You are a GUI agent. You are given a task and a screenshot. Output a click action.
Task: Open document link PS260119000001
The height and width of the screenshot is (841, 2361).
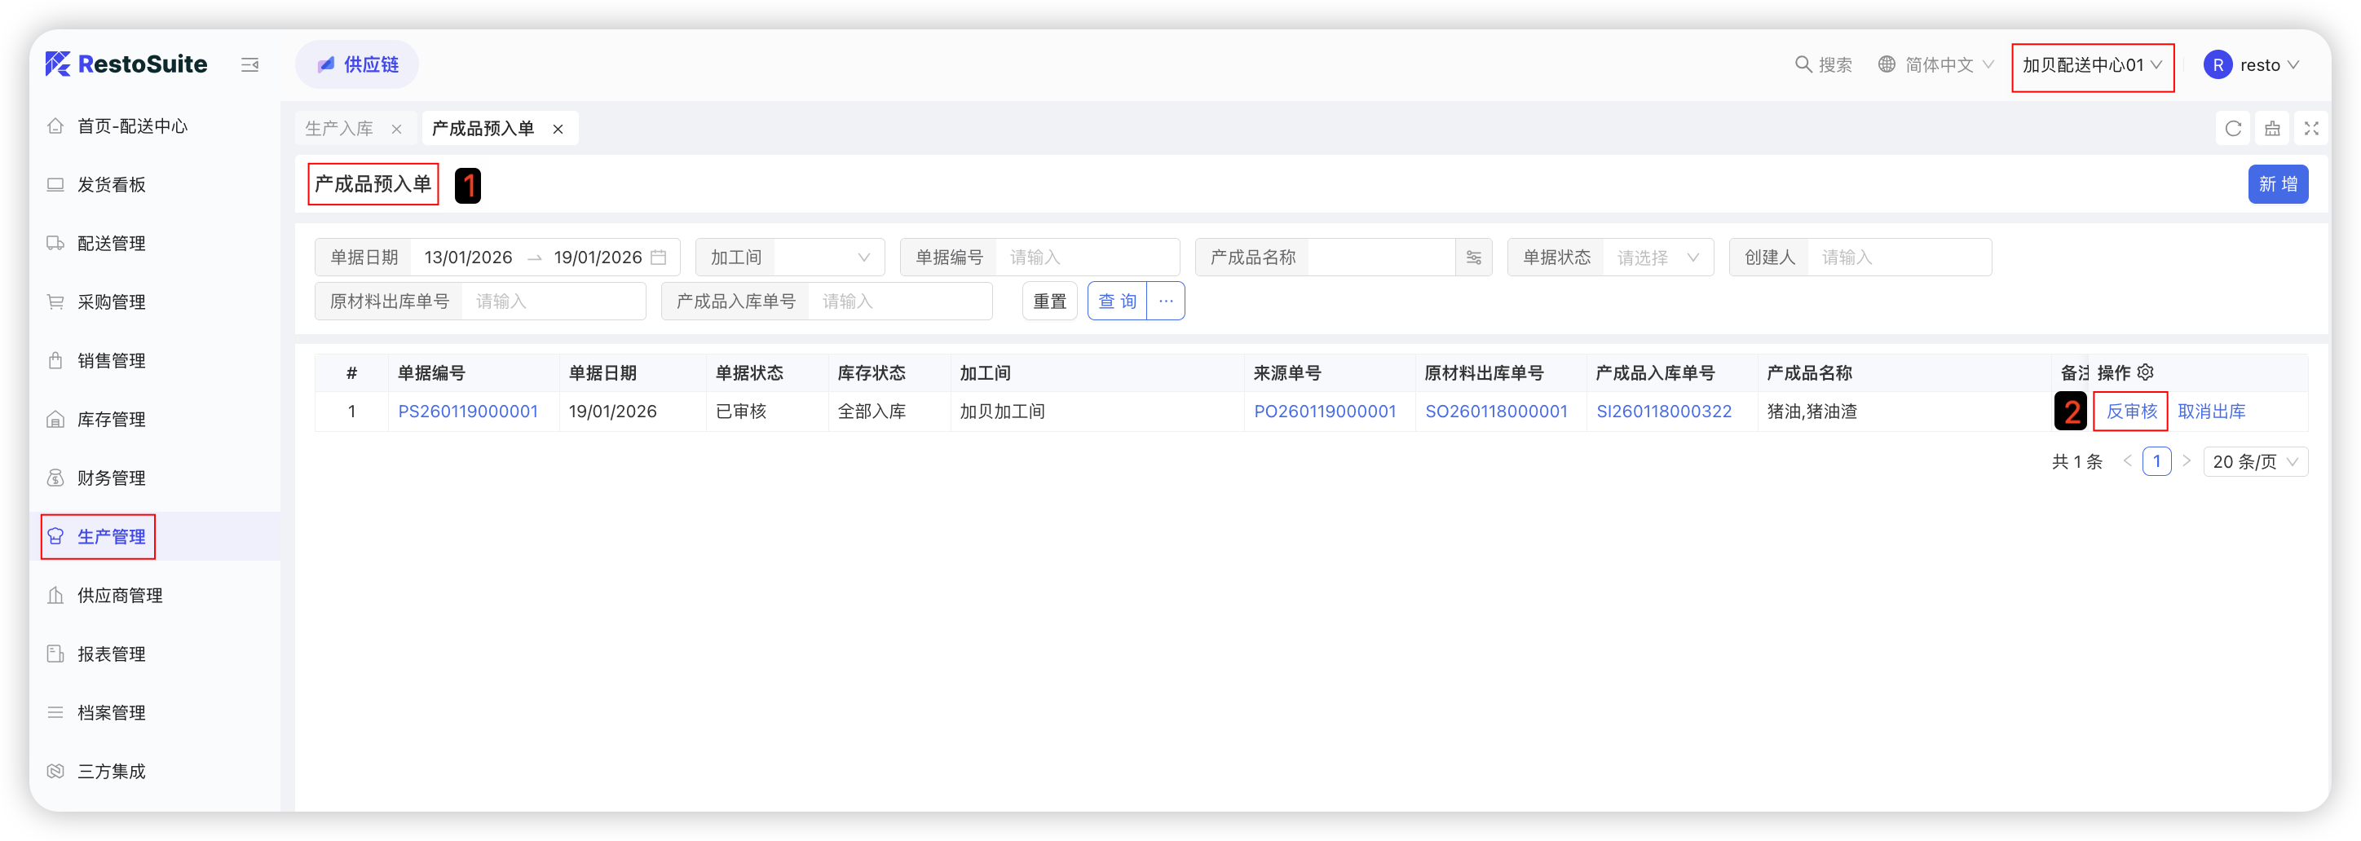[467, 412]
